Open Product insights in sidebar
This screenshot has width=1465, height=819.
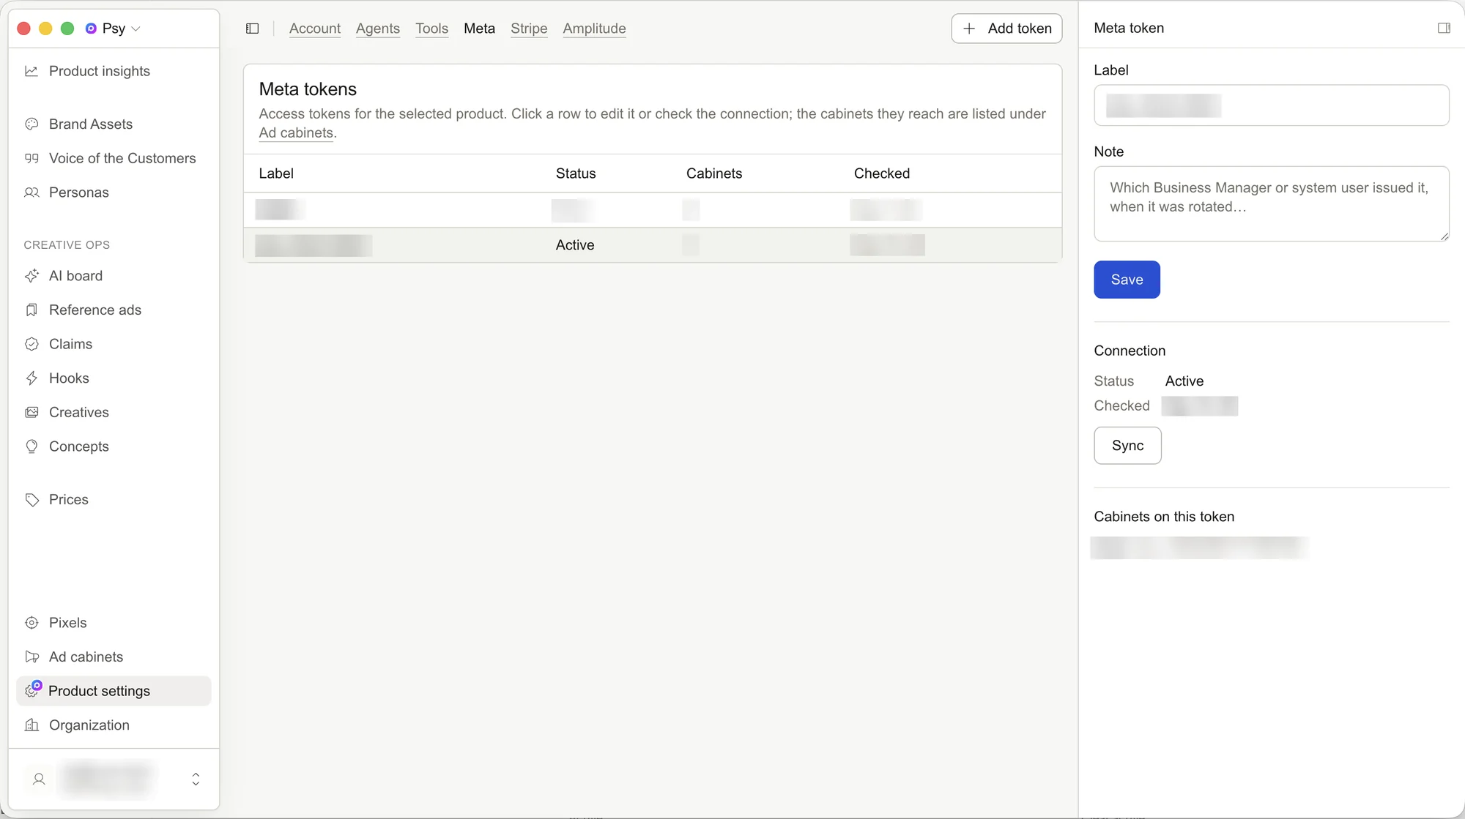[99, 71]
